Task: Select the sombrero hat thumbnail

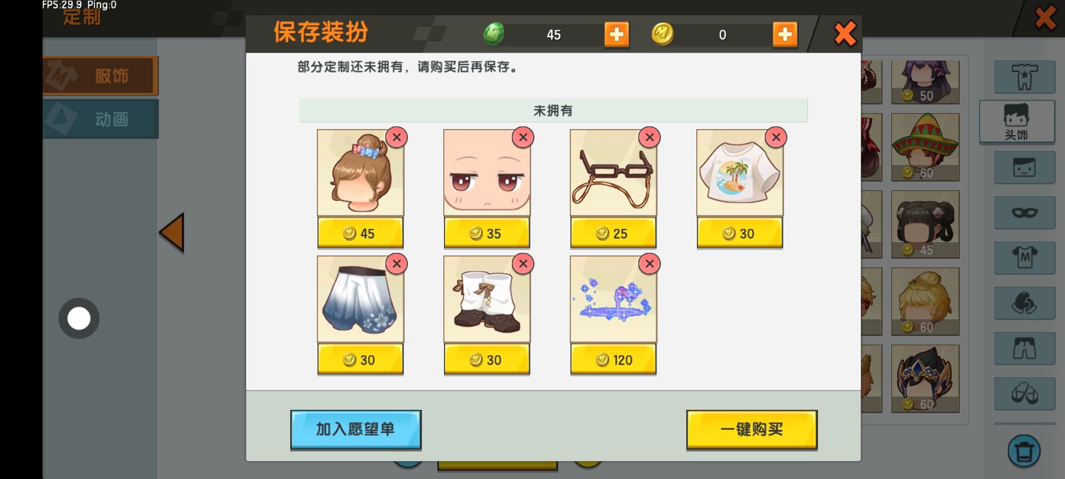Action: coord(925,147)
